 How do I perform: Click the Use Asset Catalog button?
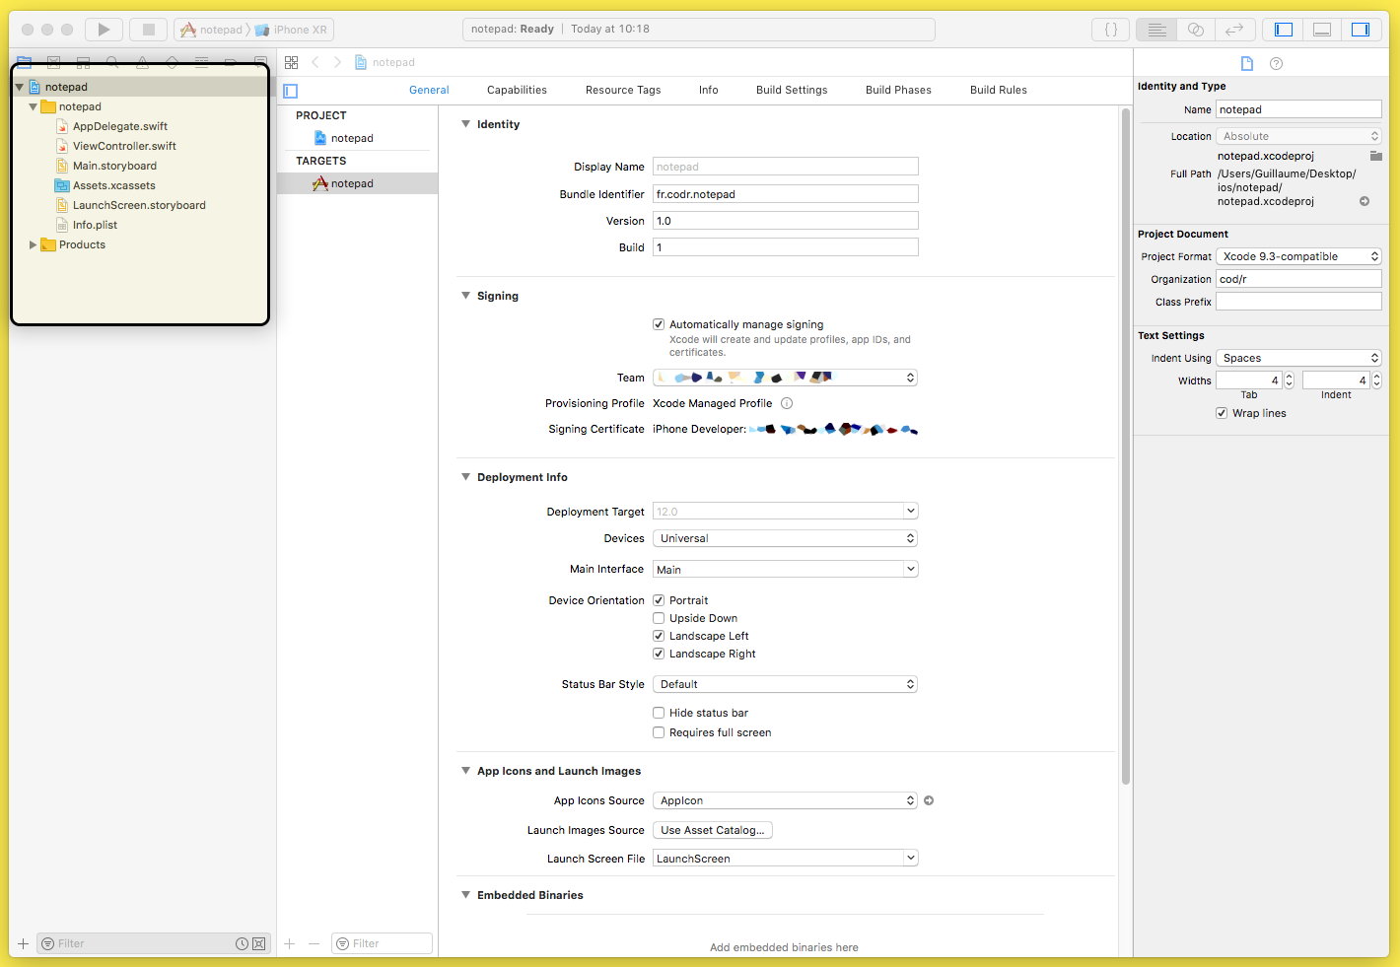click(x=713, y=830)
